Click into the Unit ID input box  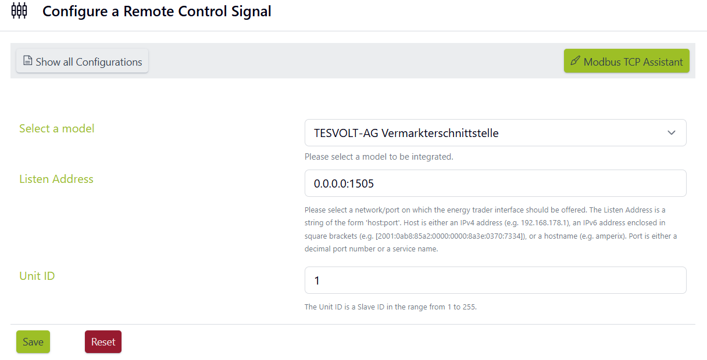click(x=495, y=280)
